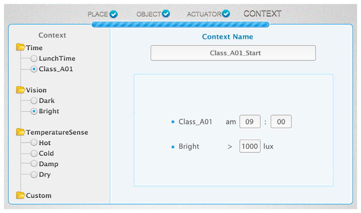Click the striped progress bar
Viewport: 361px width, 213px height.
point(180,25)
